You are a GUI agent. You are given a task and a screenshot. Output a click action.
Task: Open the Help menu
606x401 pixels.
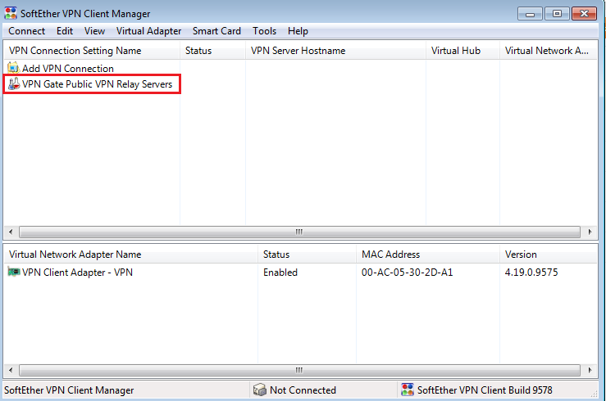[x=298, y=31]
